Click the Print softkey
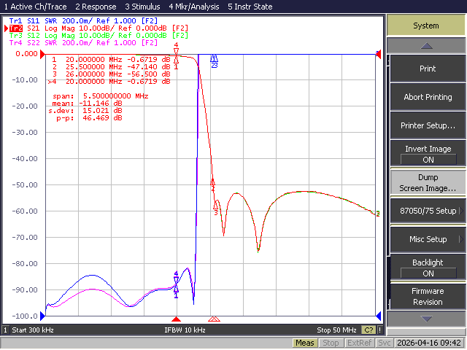 (x=428, y=69)
